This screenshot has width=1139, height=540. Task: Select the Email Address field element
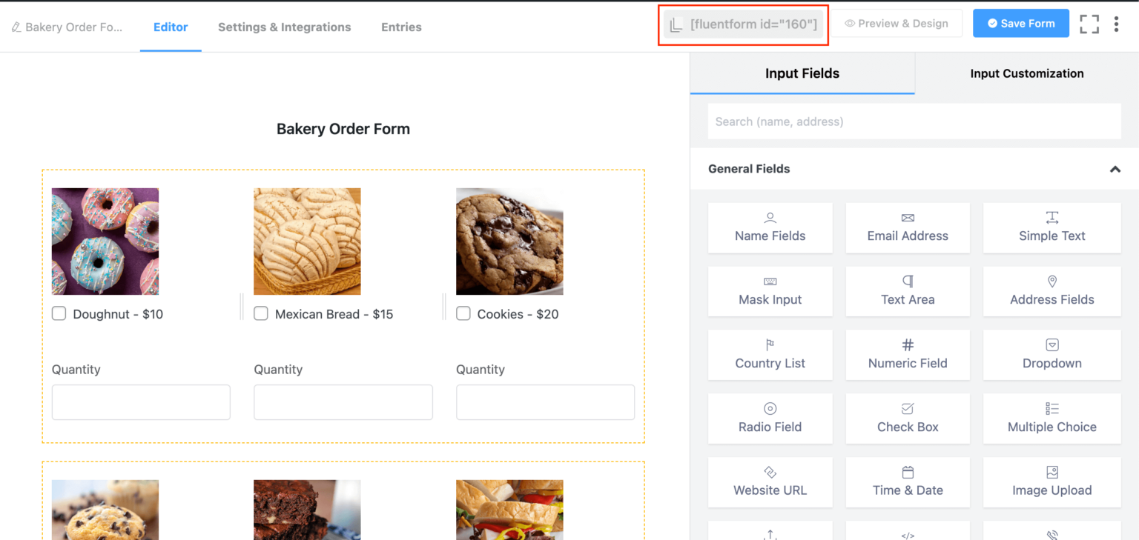(x=908, y=227)
